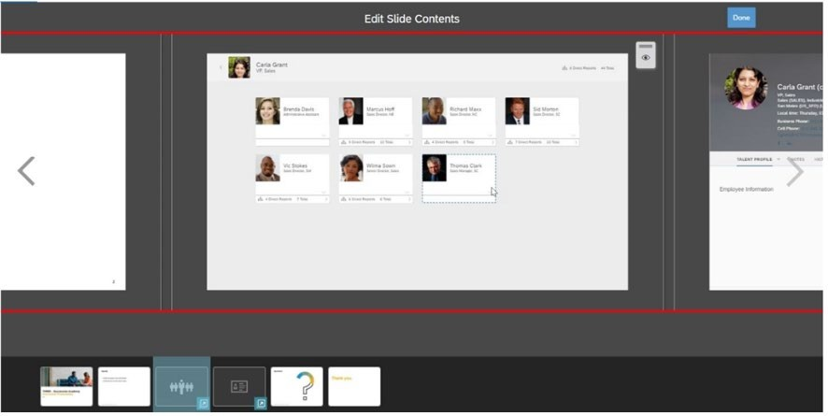The height and width of the screenshot is (416, 828).
Task: Click Brenda Davis's photo in org chart
Action: pyautogui.click(x=267, y=111)
